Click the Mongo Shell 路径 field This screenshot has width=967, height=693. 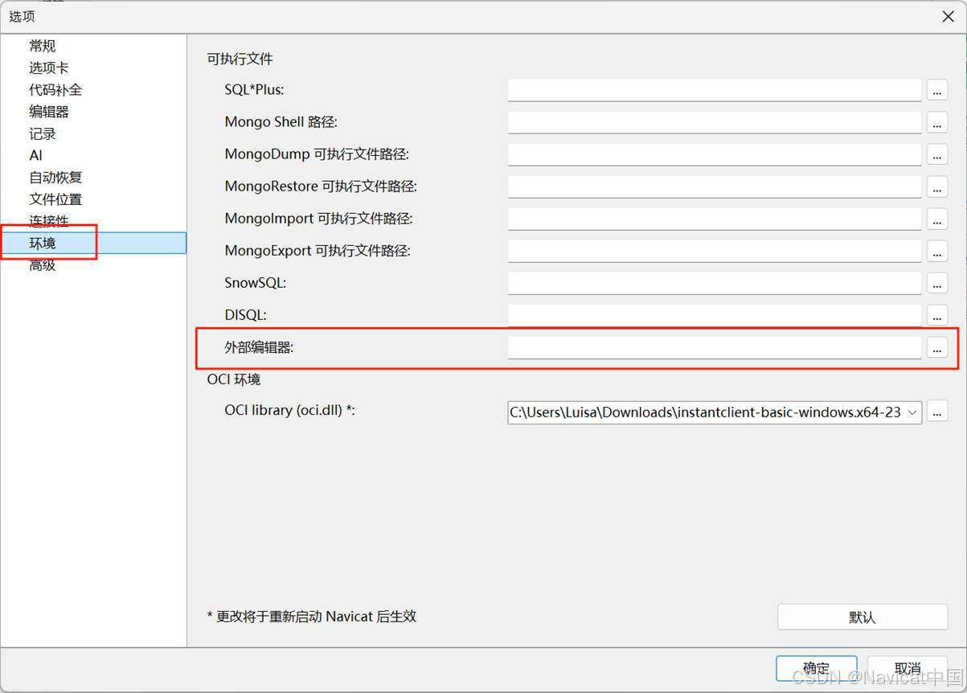pyautogui.click(x=715, y=122)
